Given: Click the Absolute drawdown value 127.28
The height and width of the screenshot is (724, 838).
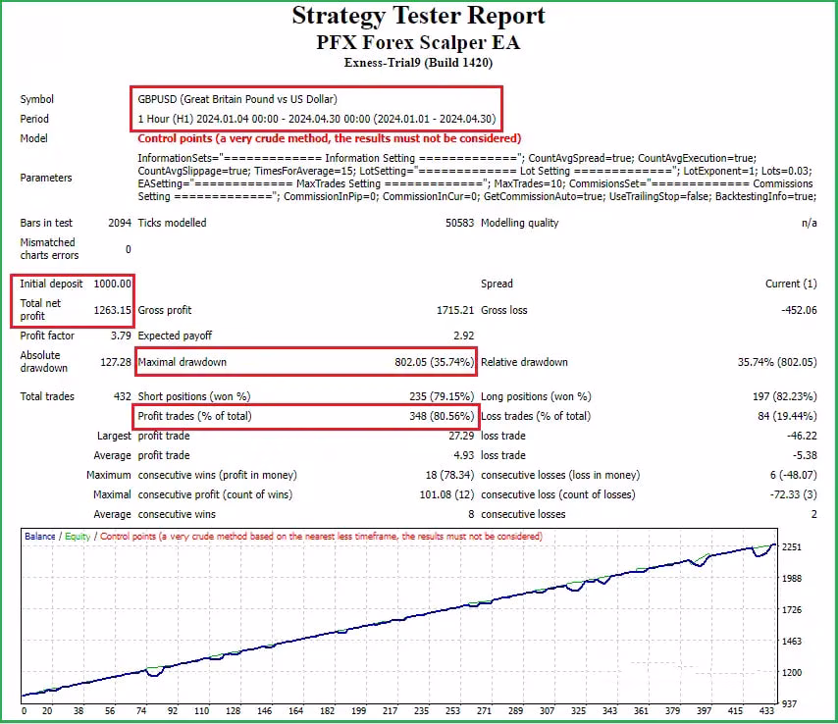Looking at the screenshot, I should point(116,362).
